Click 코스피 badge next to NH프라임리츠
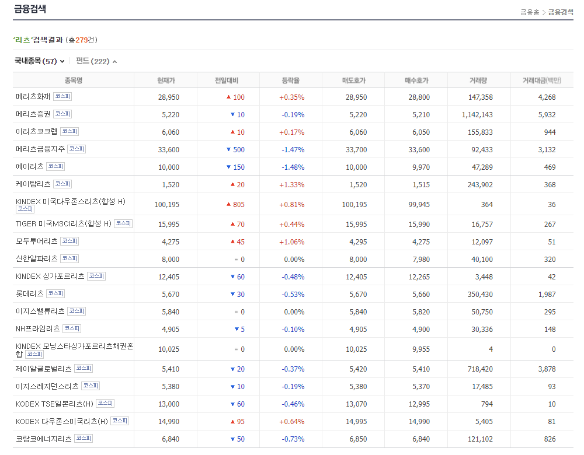The width and height of the screenshot is (584, 455). pyautogui.click(x=72, y=328)
